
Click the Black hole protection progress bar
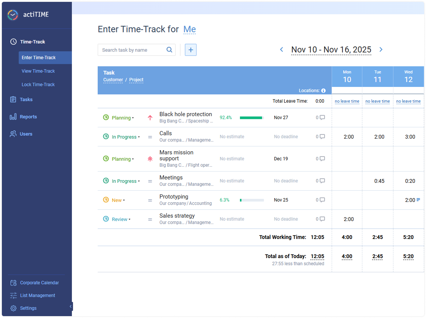coord(252,118)
